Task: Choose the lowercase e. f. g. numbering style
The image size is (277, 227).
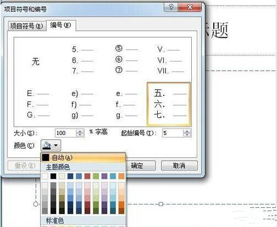Action: [x=126, y=104]
